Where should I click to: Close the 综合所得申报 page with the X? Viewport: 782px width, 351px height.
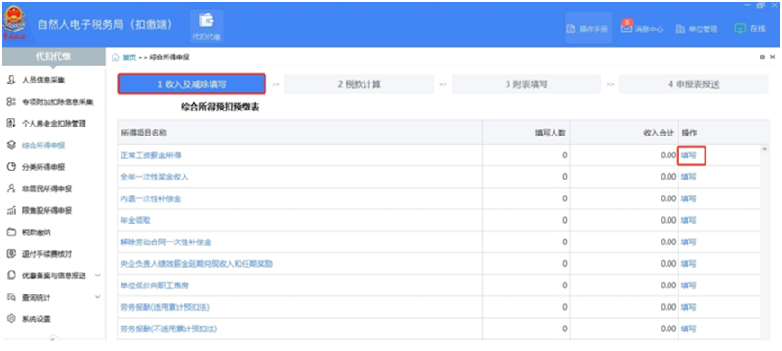[772, 57]
